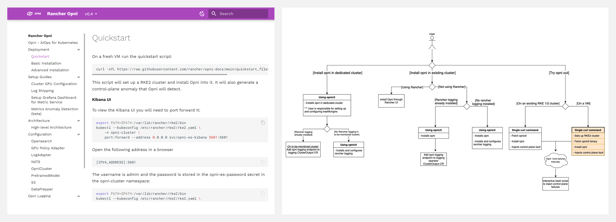Click the Rancher Opni sidebar heading
This screenshot has height=222, width=616.
(x=40, y=36)
